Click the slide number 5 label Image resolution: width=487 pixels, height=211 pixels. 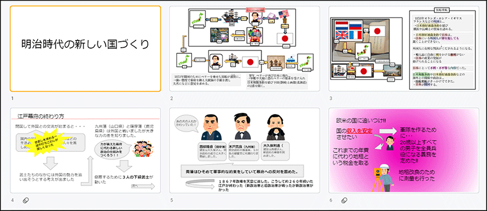pos(172,201)
